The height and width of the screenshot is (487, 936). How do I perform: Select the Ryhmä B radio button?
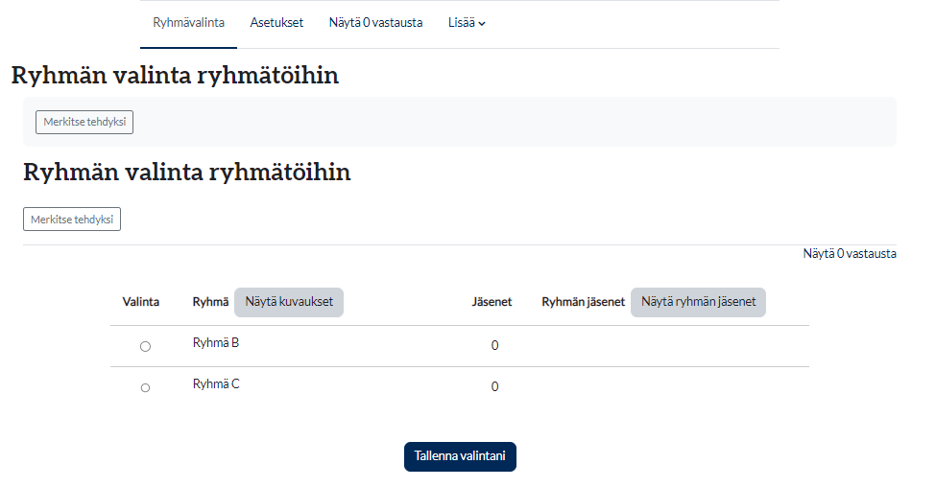[x=145, y=346]
